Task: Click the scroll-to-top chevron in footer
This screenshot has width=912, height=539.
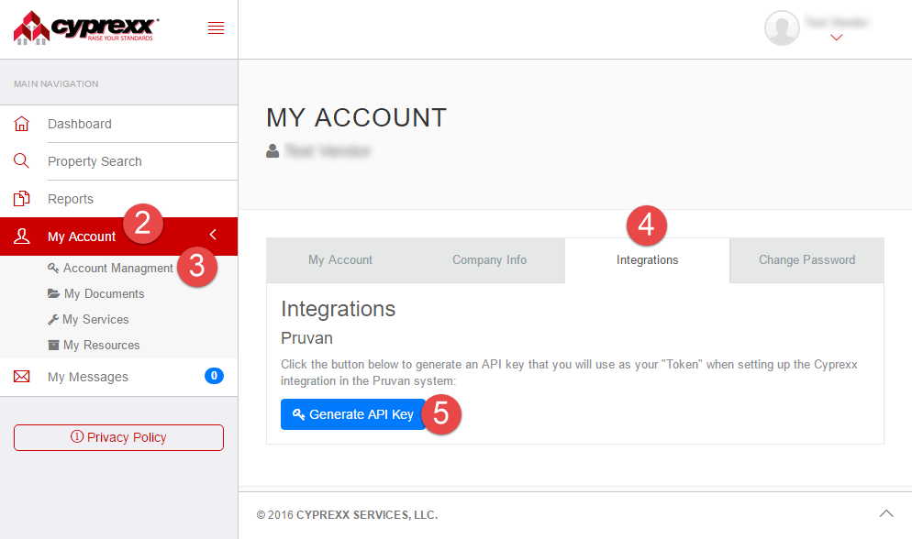Action: [x=885, y=513]
